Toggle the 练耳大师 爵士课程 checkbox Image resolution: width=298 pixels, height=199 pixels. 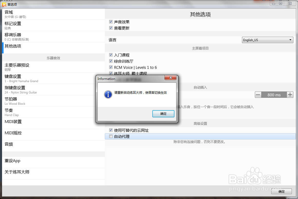tap(111, 73)
